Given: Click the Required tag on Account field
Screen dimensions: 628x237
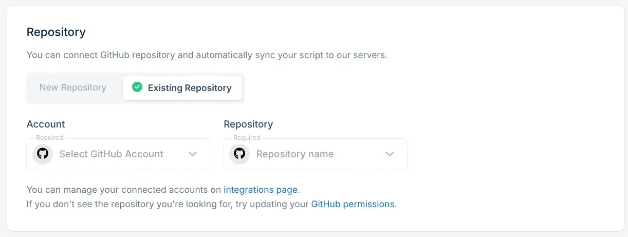Looking at the screenshot, I should pos(49,138).
